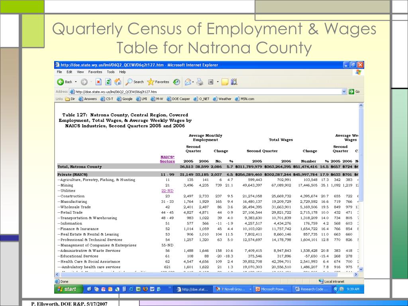Click the taskbar clock showing 9:39 AM
The image size is (408, 306).
point(353,289)
